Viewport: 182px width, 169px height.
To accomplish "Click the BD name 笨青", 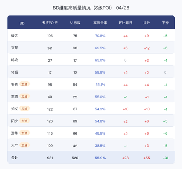I will click(x=15, y=84).
